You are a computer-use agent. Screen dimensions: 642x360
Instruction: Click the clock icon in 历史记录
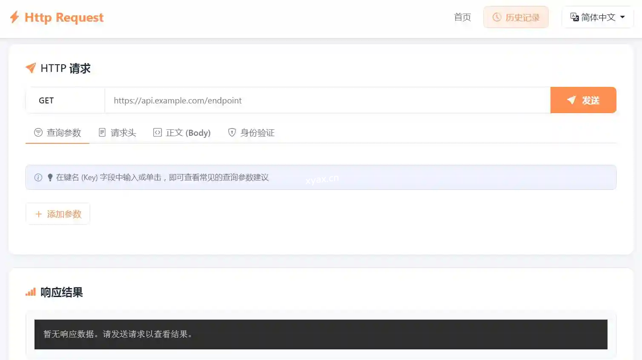(497, 17)
